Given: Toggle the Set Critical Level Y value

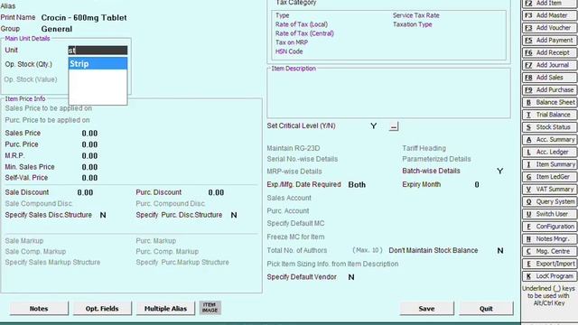Looking at the screenshot, I should pos(373,126).
